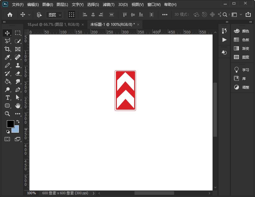
Task: Open the 调整 panel
Action: coord(242,87)
